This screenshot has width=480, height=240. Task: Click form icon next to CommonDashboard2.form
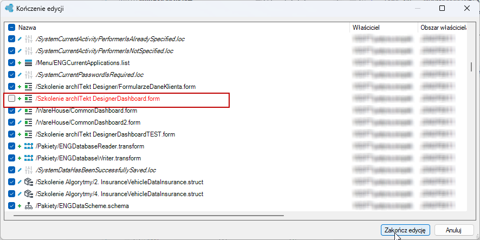pos(29,122)
